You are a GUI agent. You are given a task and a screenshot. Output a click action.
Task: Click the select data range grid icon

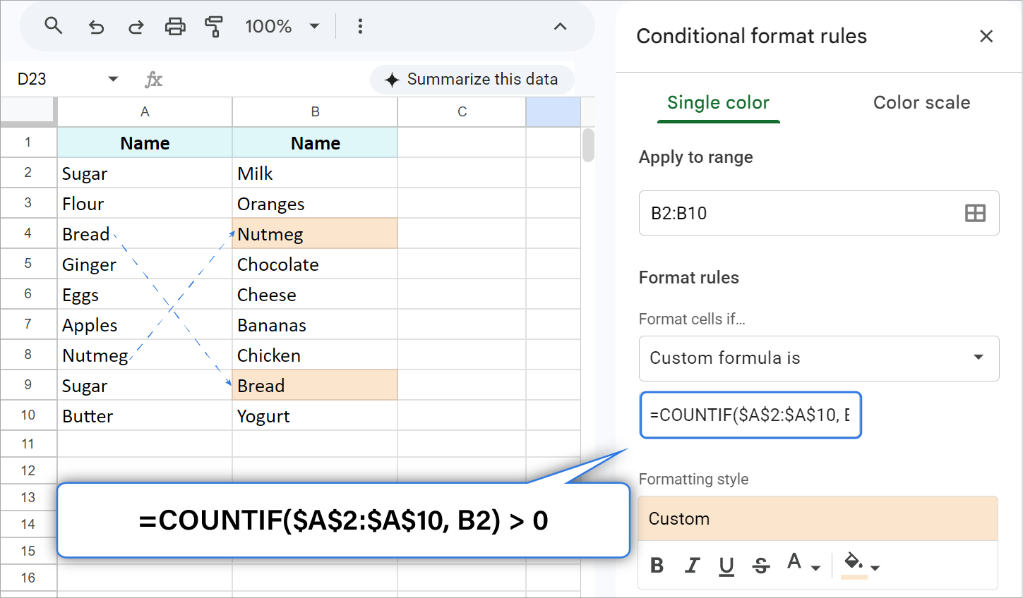[975, 213]
